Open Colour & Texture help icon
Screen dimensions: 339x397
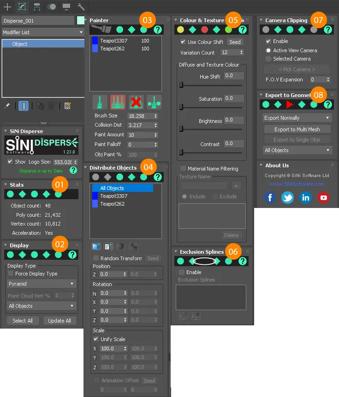[x=243, y=30]
